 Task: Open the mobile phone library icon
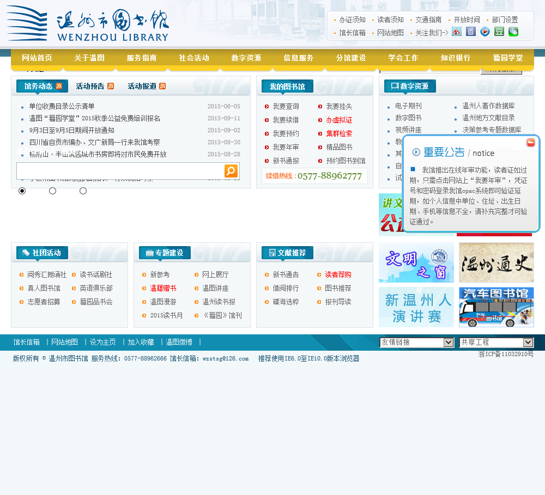pyautogui.click(x=471, y=32)
